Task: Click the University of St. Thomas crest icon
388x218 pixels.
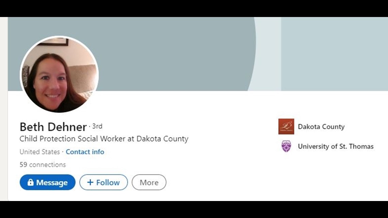Action: [x=286, y=146]
